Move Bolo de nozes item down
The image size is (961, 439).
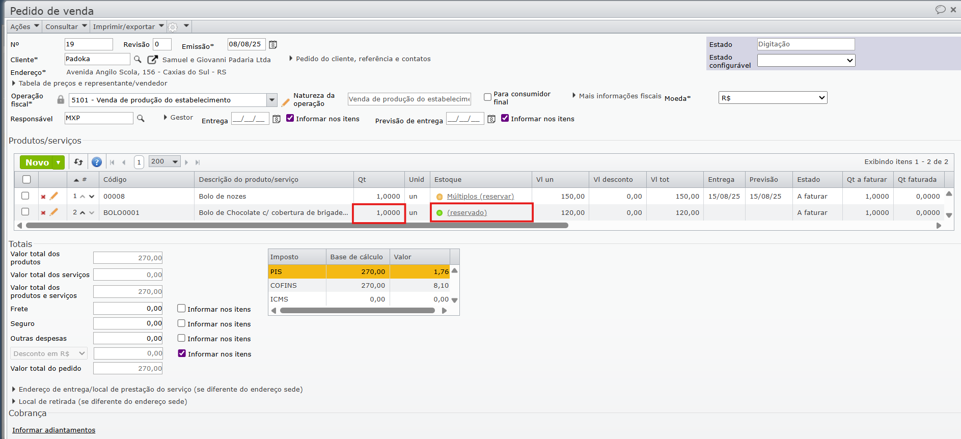point(92,197)
